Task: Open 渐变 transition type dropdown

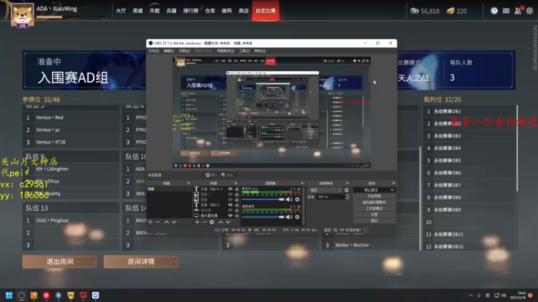Action: (x=325, y=190)
